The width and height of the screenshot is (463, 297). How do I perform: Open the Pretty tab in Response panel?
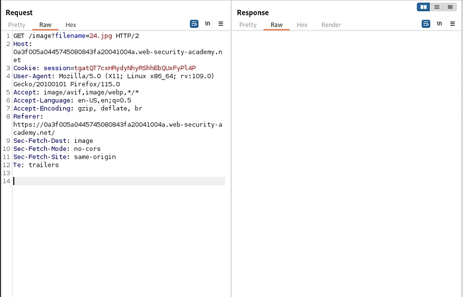click(x=247, y=24)
